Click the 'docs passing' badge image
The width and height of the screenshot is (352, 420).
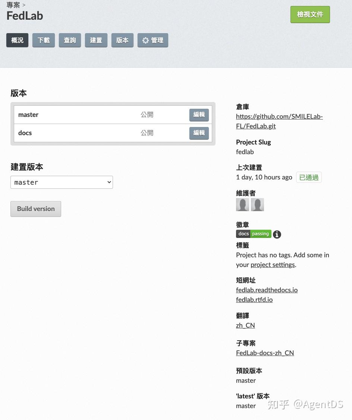[254, 234]
